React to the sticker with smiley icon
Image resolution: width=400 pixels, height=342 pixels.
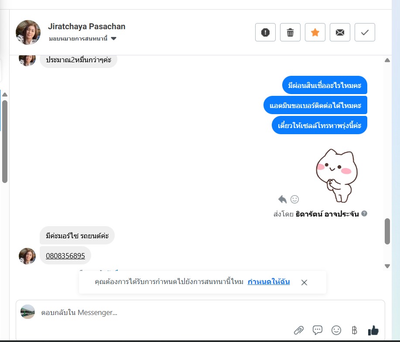point(294,199)
